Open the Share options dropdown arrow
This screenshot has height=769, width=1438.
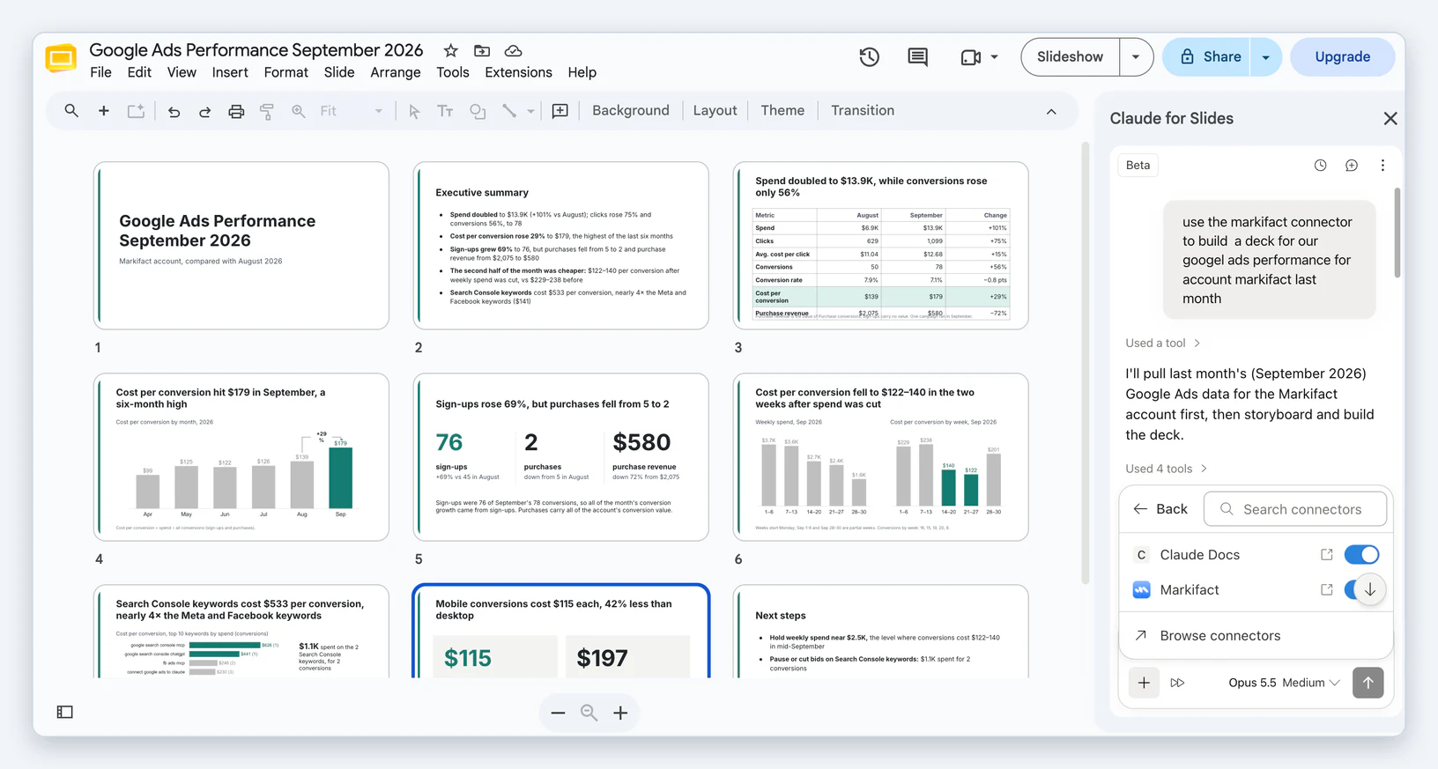(1265, 57)
